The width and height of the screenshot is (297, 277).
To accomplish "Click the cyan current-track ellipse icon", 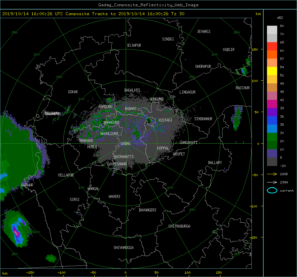I will pyautogui.click(x=272, y=190).
